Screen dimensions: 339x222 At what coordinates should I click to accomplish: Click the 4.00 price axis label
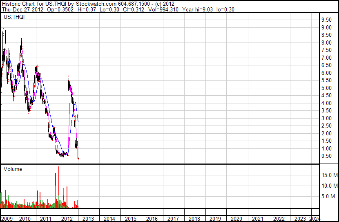point(326,103)
